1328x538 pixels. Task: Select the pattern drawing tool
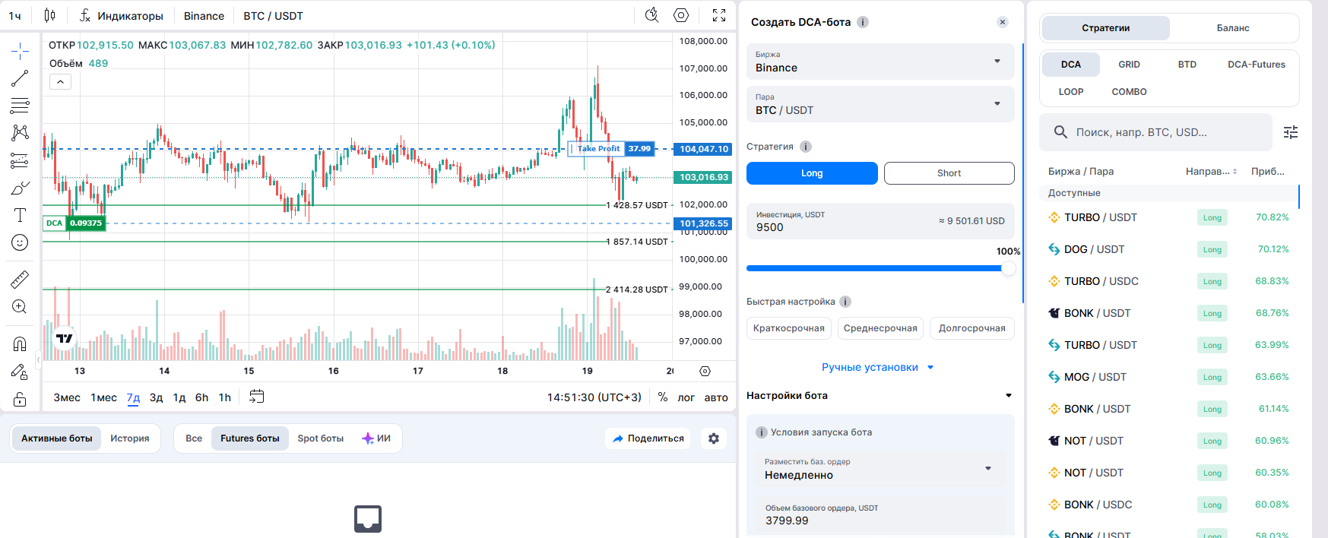pyautogui.click(x=20, y=133)
